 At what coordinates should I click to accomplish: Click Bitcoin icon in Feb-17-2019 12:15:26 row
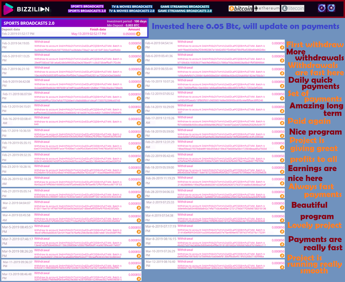point(282,123)
